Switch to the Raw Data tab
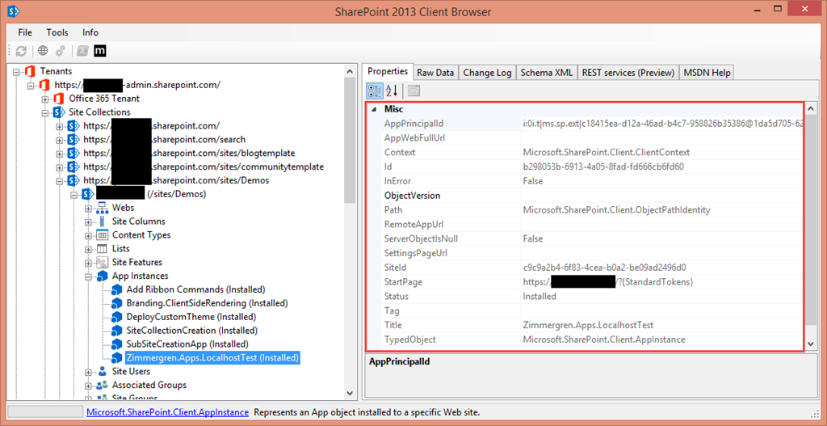This screenshot has height=426, width=827. (x=435, y=72)
